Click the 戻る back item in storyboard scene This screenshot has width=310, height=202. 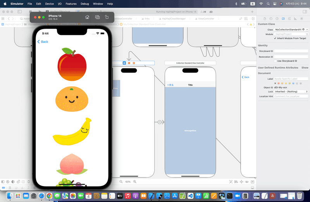pyautogui.click(x=170, y=85)
